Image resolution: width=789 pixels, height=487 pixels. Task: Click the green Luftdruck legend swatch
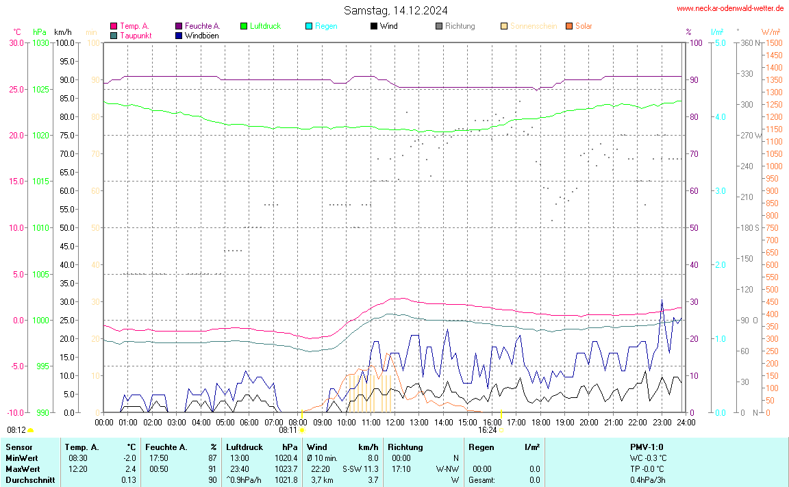coord(244,26)
